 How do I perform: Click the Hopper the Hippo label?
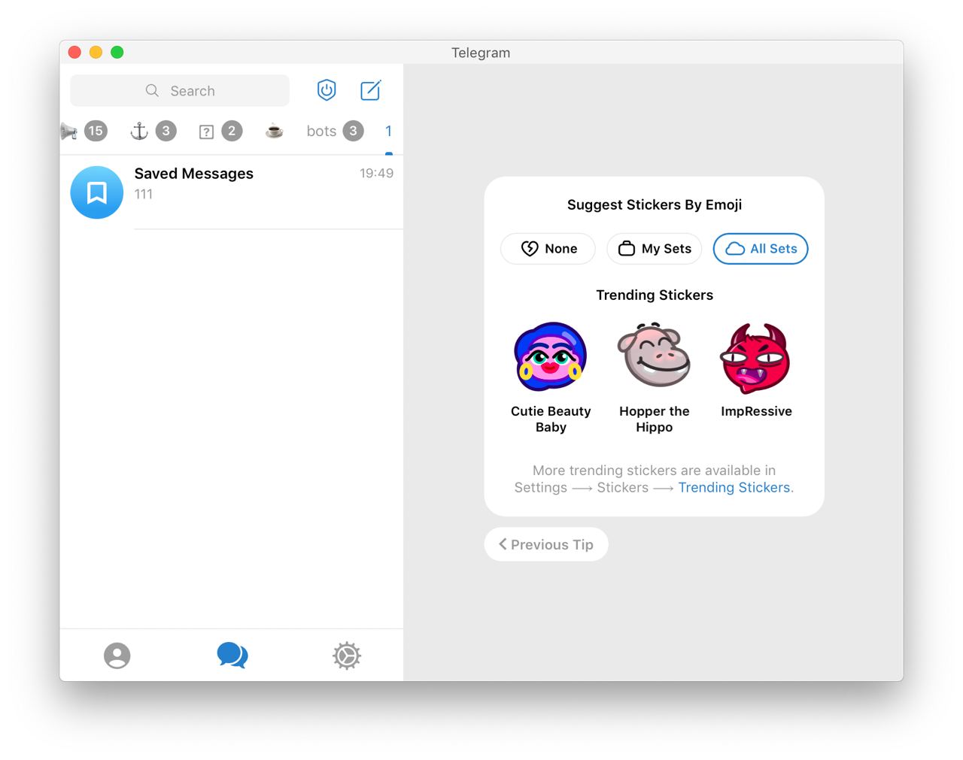pyautogui.click(x=655, y=419)
